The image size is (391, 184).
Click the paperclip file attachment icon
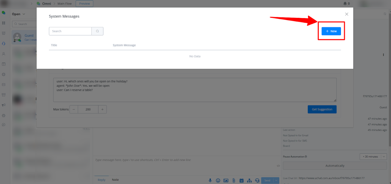(234, 180)
